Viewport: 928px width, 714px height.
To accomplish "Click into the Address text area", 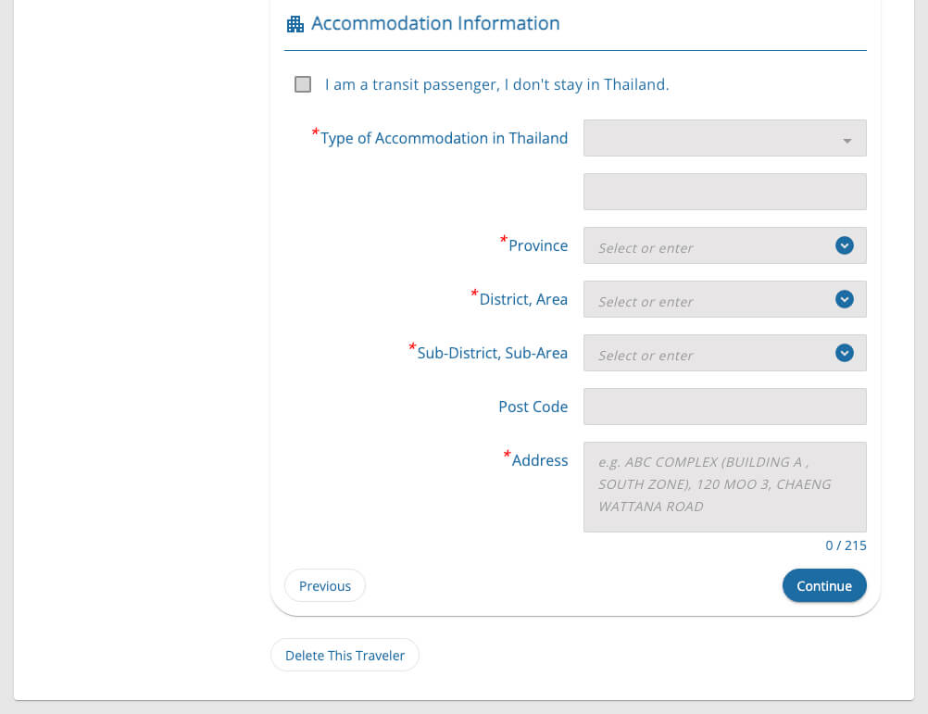I will [724, 487].
